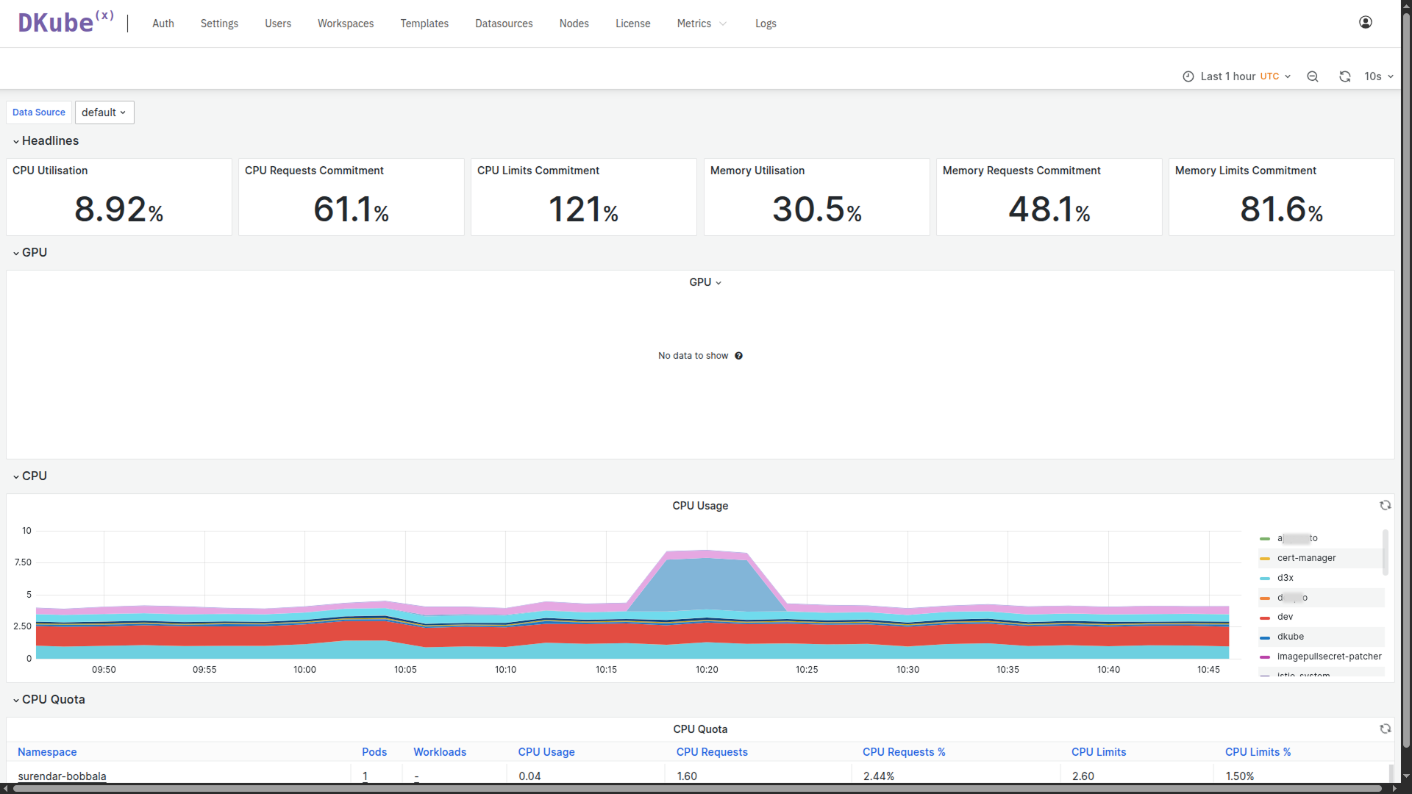The image size is (1412, 794).
Task: Click the zoom out time range icon
Action: pyautogui.click(x=1312, y=76)
